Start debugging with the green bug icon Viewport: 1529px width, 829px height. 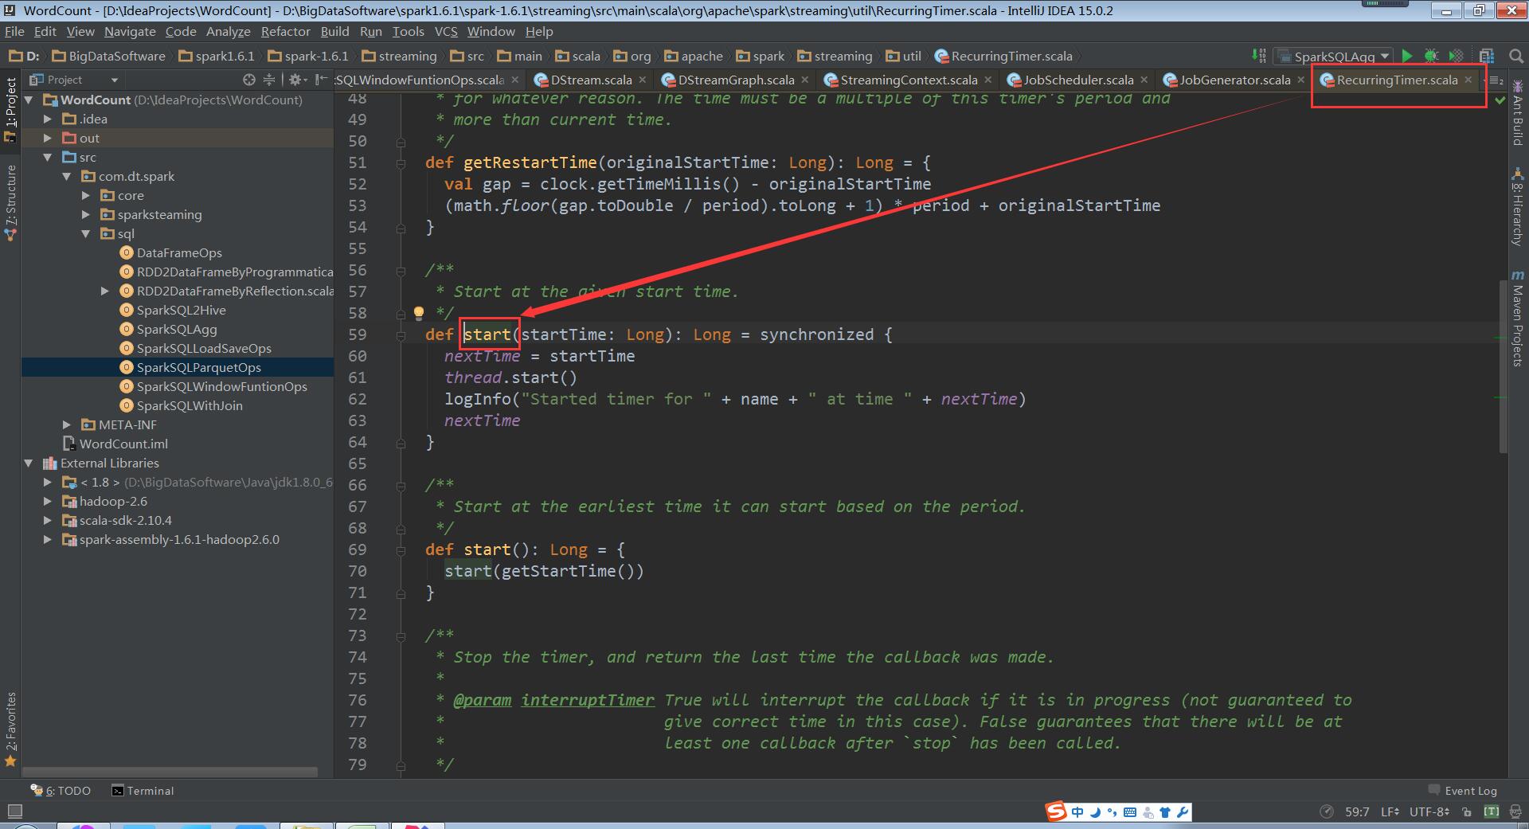(1431, 56)
